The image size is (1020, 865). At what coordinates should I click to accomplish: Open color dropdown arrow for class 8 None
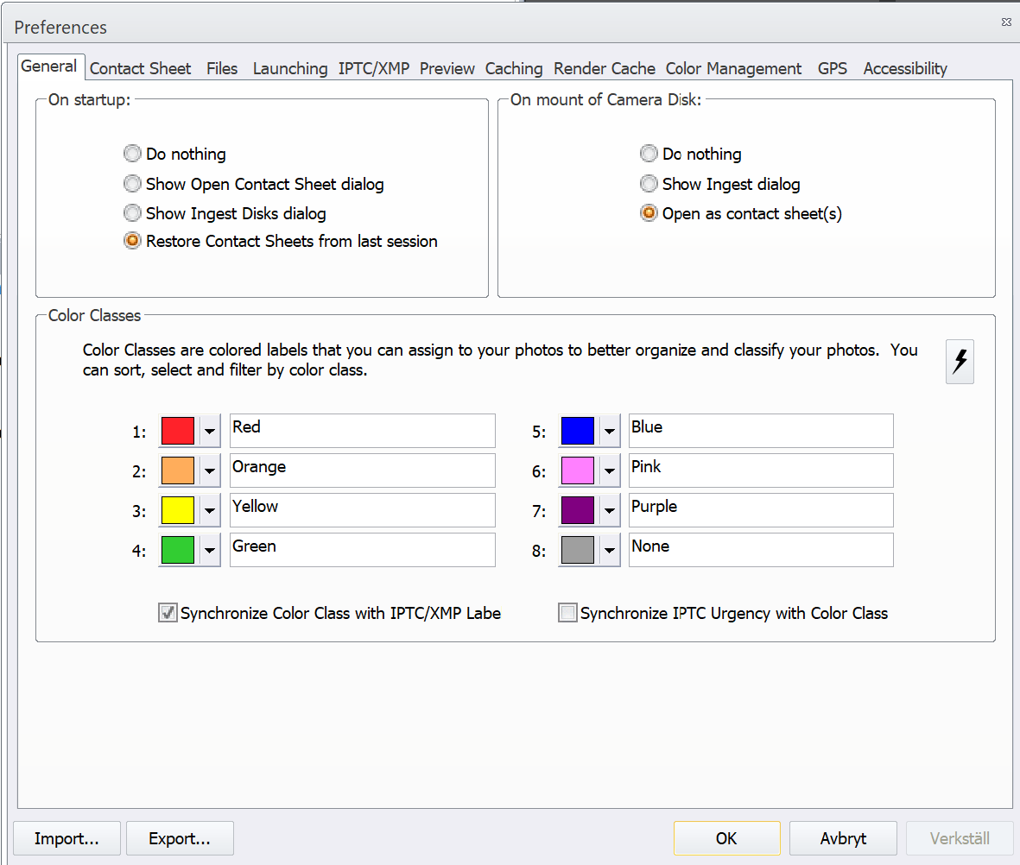point(609,550)
